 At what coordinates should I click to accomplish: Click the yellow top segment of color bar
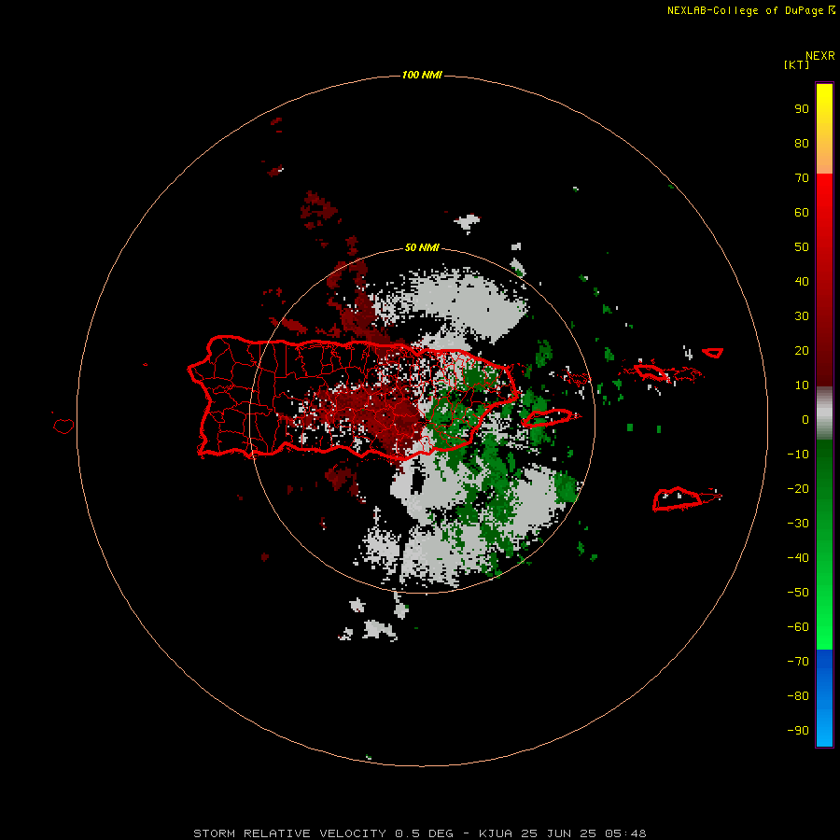pos(824,129)
